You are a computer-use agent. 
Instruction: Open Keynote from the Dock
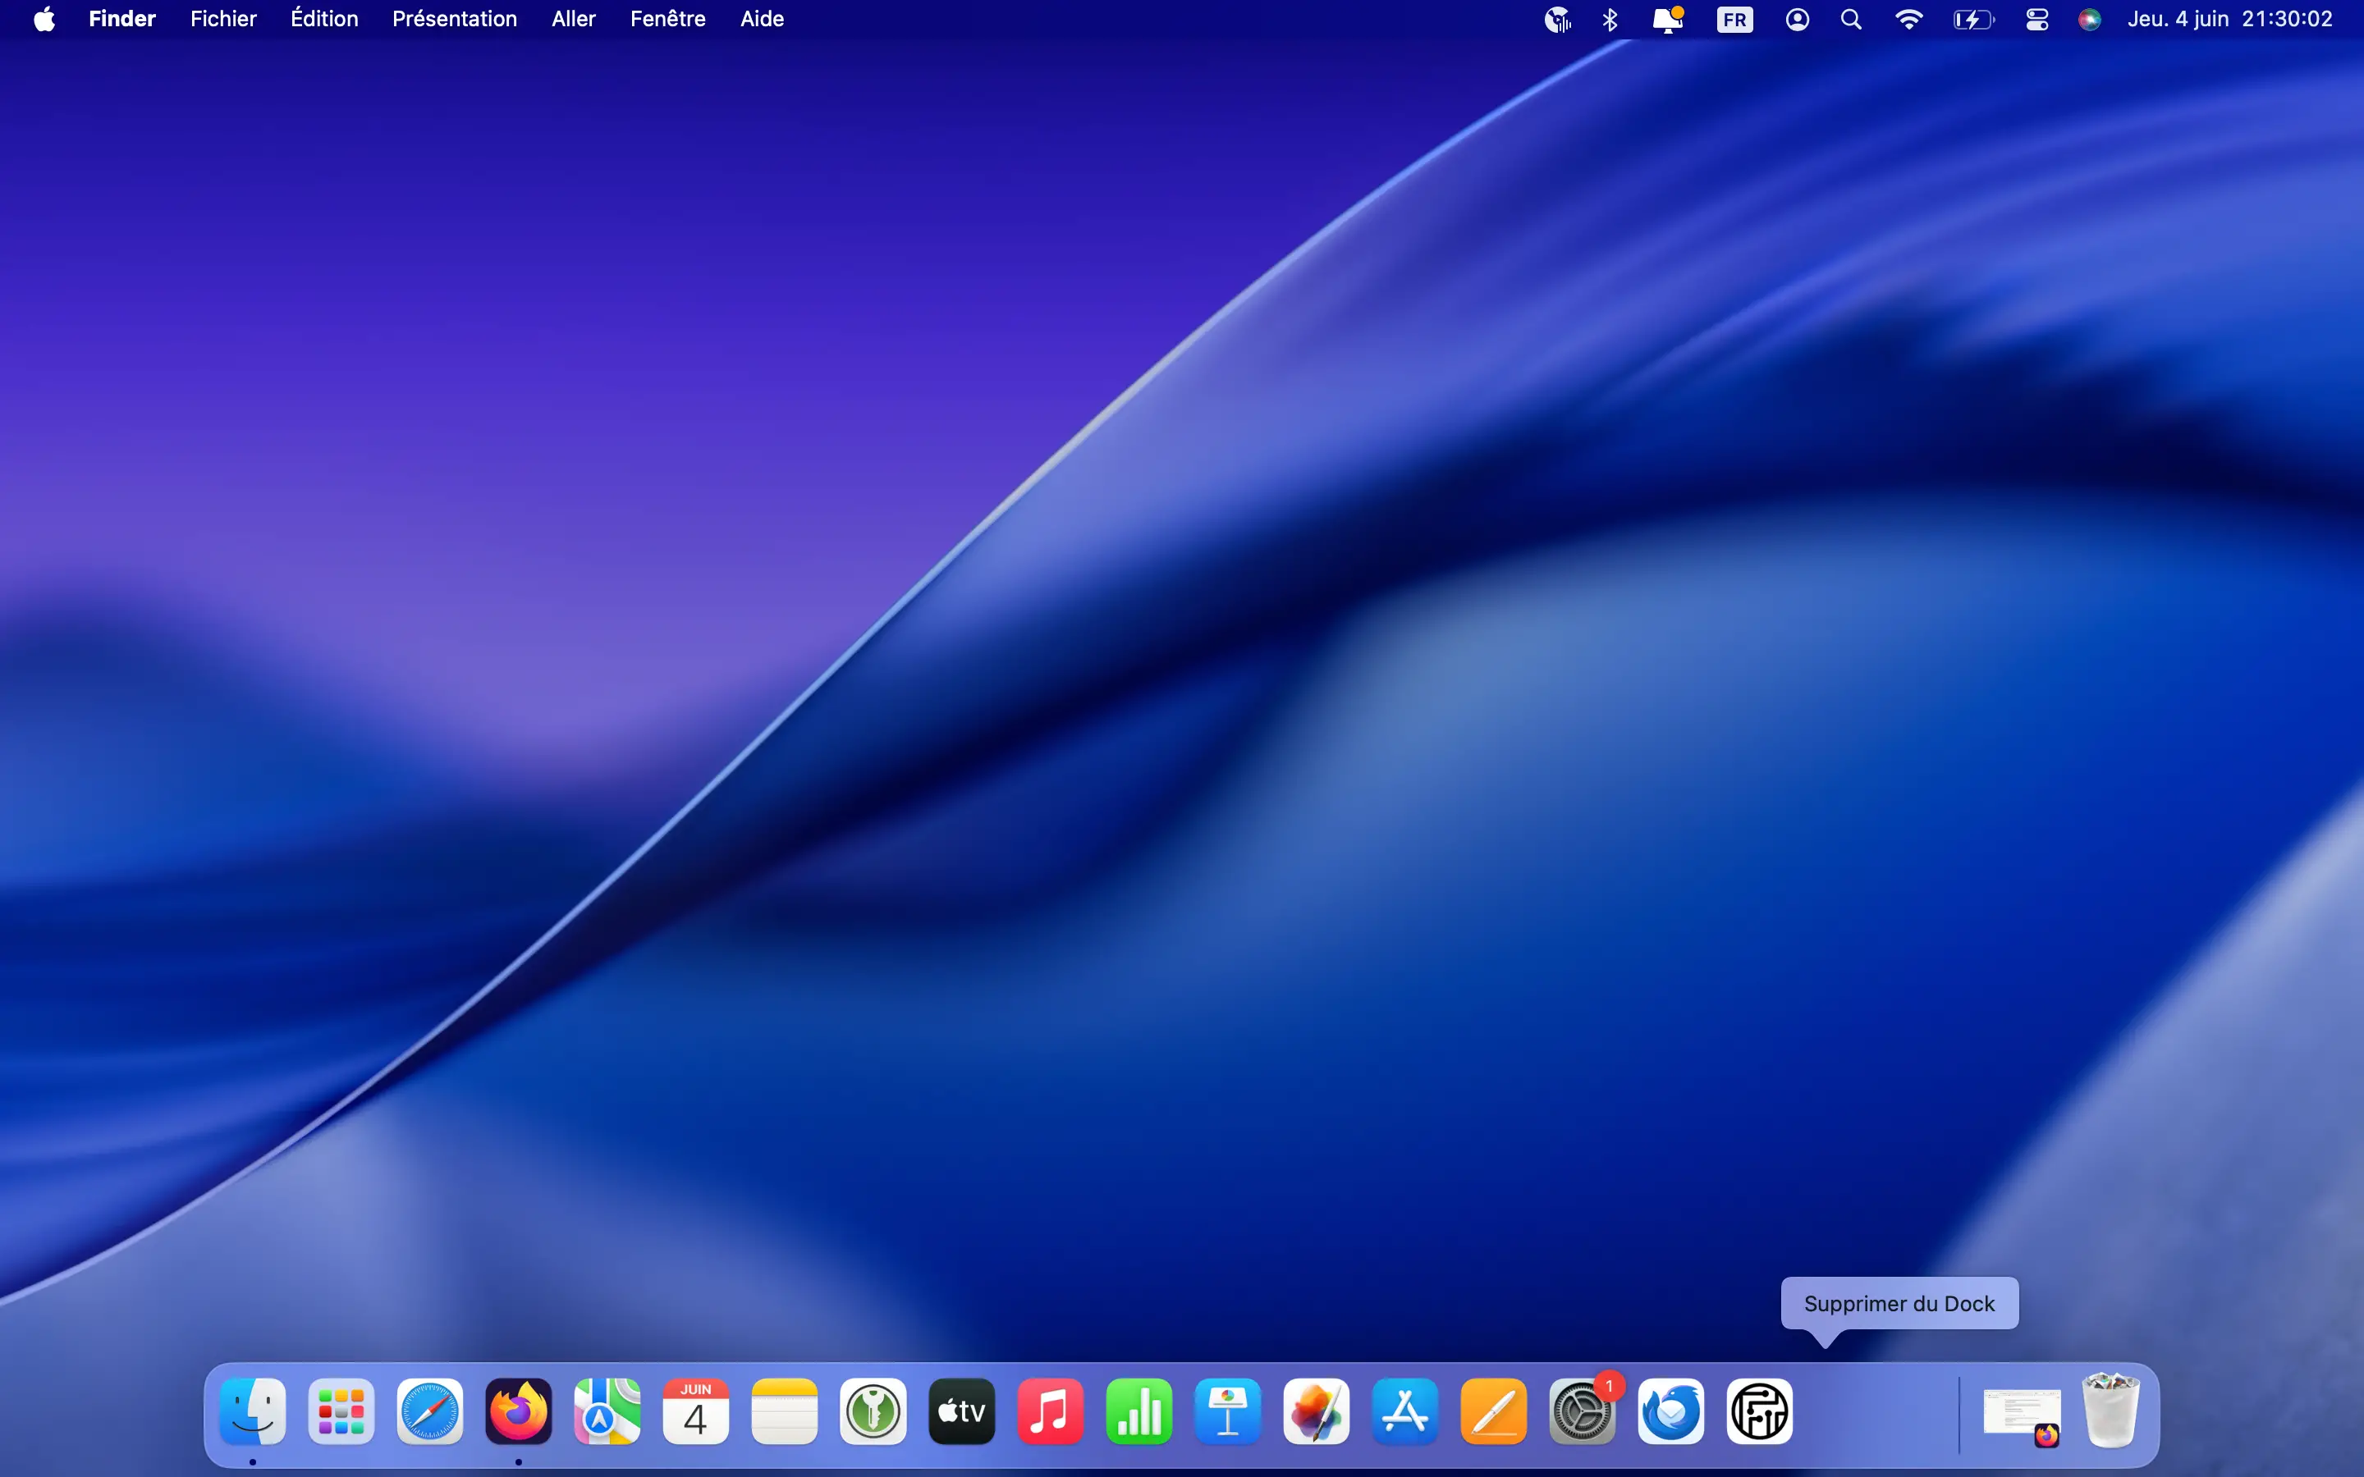click(x=1228, y=1411)
